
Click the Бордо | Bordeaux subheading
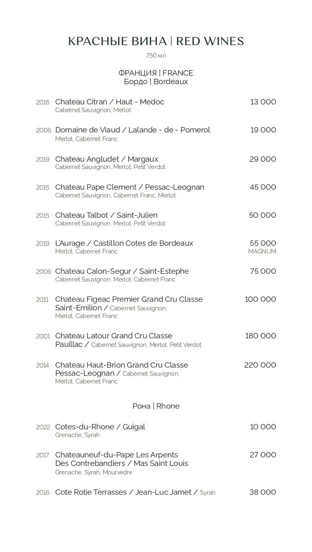(x=156, y=82)
